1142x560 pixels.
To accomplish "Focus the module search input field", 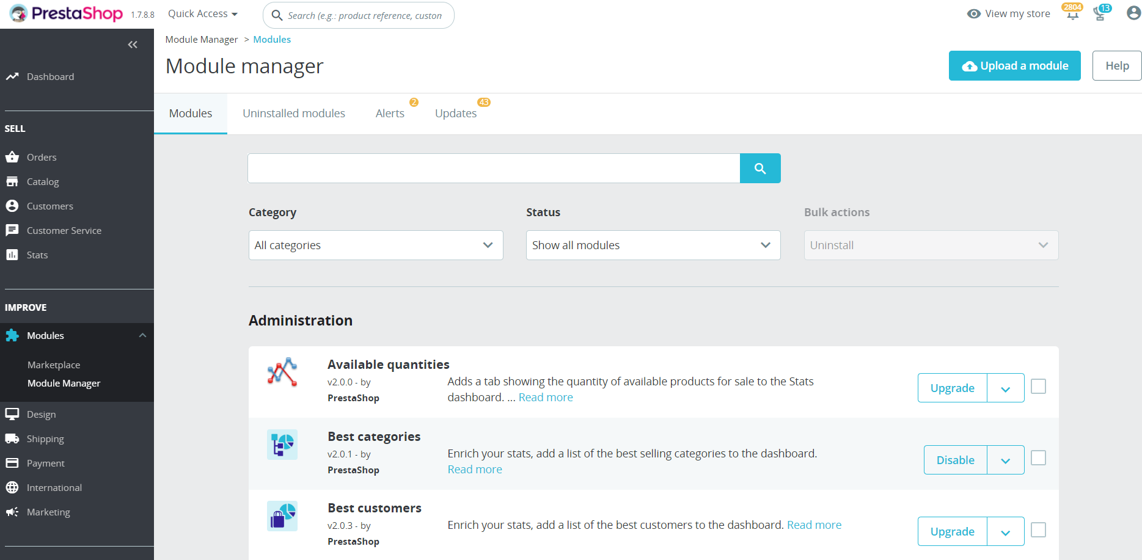I will tap(493, 169).
